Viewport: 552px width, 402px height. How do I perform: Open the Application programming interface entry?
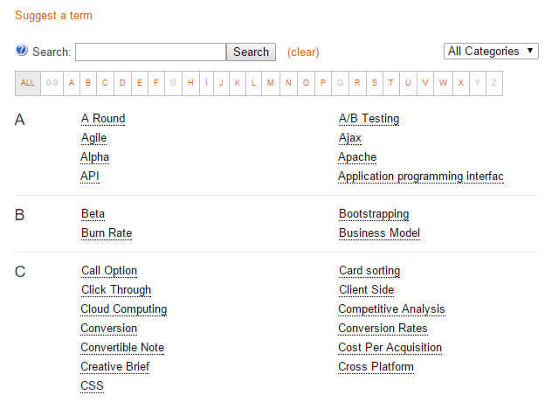tap(420, 177)
